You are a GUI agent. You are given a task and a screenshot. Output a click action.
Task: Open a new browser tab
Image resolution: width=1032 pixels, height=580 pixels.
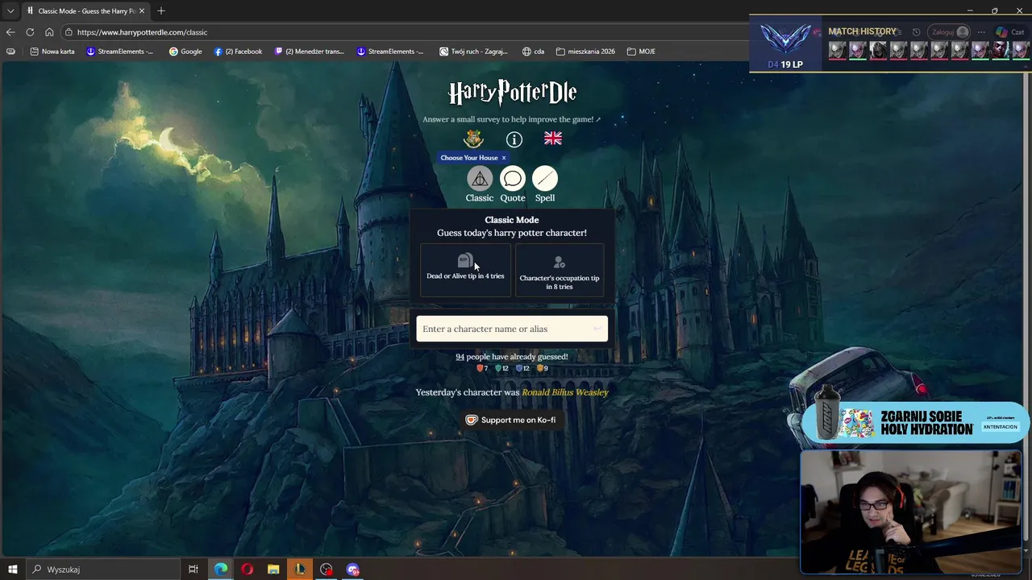[x=161, y=11]
